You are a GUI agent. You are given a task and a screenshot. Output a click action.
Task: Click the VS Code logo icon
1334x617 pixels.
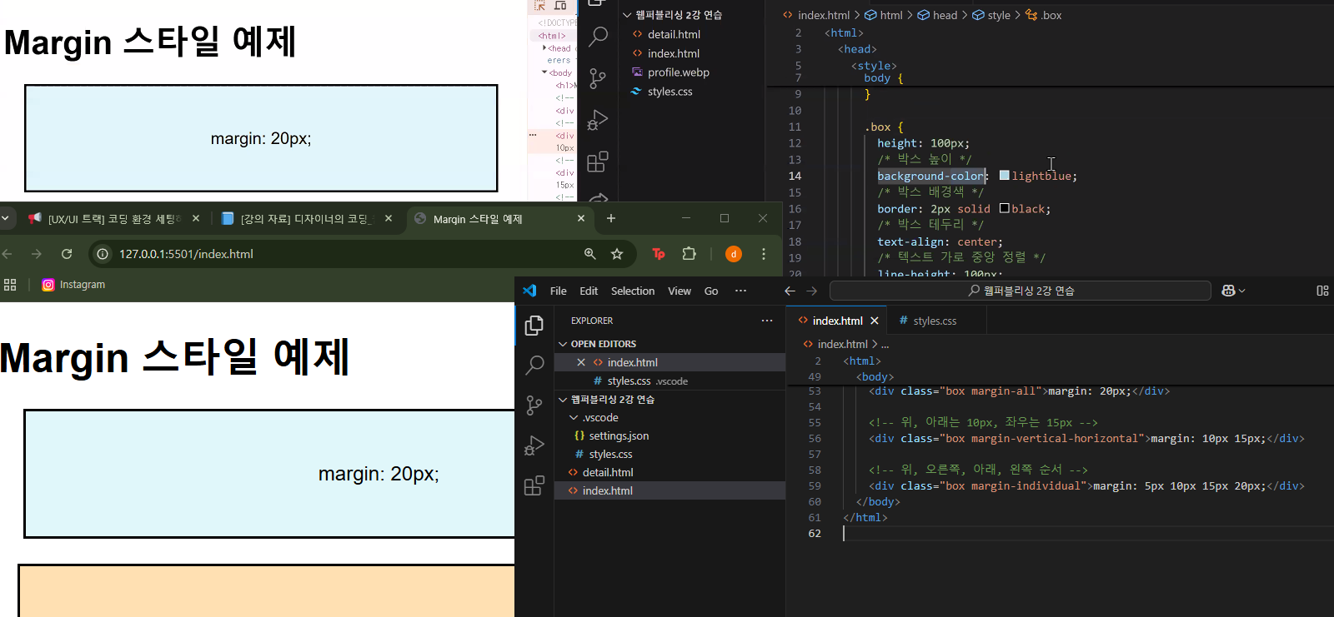click(x=529, y=291)
